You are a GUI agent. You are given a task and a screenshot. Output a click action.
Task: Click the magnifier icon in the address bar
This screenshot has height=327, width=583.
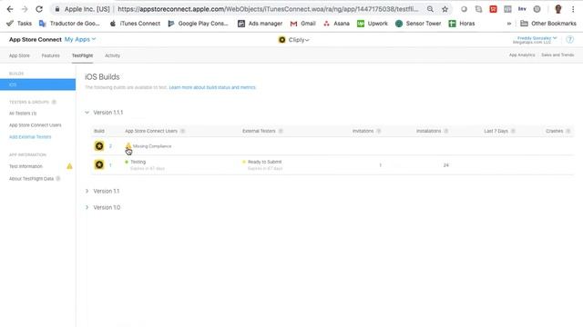[430, 9]
